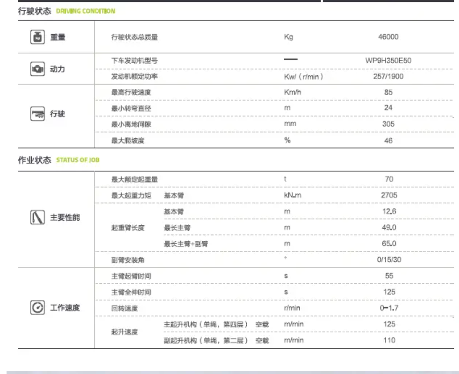Image resolution: width=459 pixels, height=374 pixels.
Task: Click the 发动机额定功率 row label
Action: [134, 77]
